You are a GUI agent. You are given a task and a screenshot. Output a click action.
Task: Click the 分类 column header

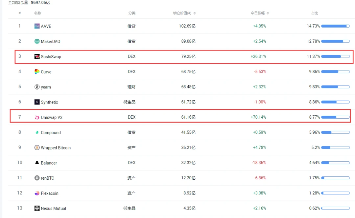pos(132,13)
